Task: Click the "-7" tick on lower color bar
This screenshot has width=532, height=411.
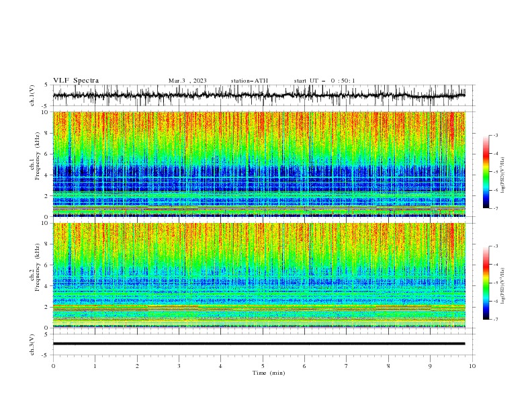Action: pos(495,320)
